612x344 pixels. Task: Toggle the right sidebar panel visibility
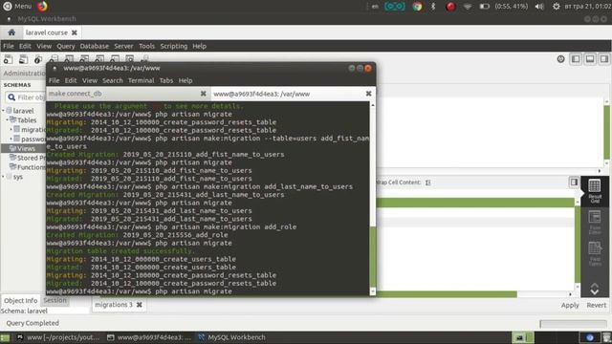[604, 59]
